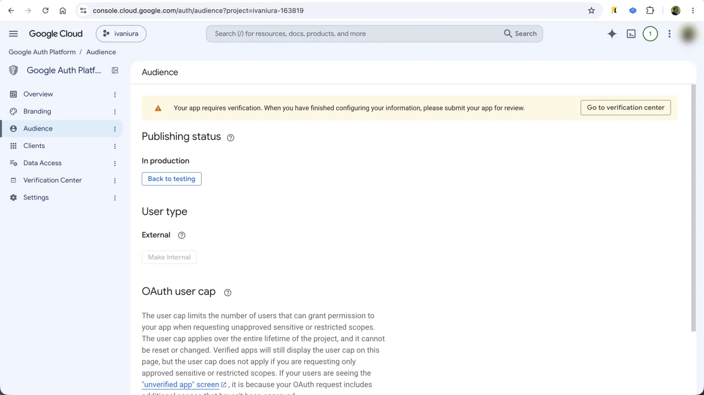Navigate back in browser history
This screenshot has width=704, height=395.
coord(11,11)
